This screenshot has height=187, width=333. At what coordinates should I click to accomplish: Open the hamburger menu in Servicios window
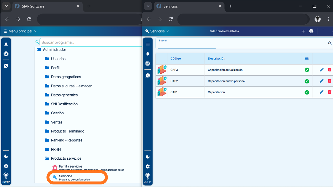click(x=148, y=44)
